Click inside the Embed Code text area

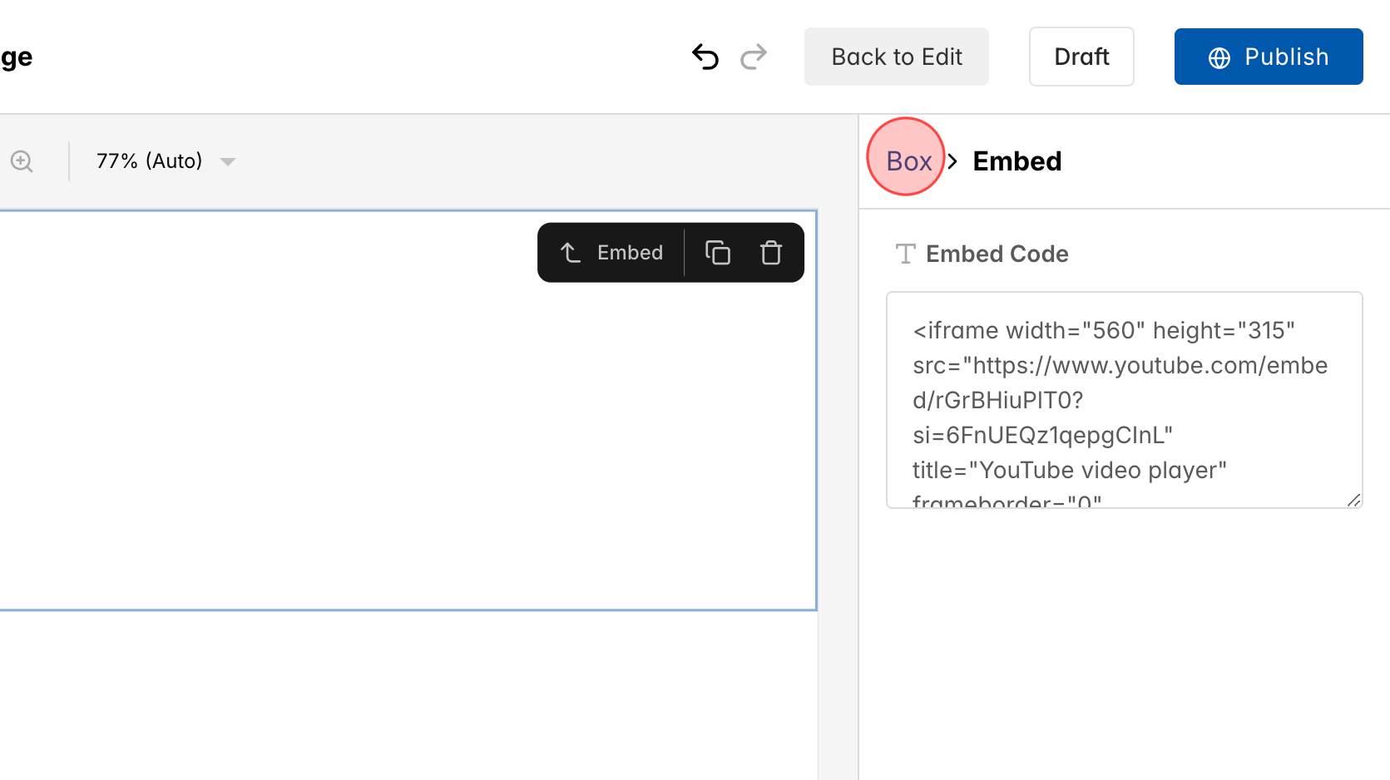pyautogui.click(x=1123, y=399)
